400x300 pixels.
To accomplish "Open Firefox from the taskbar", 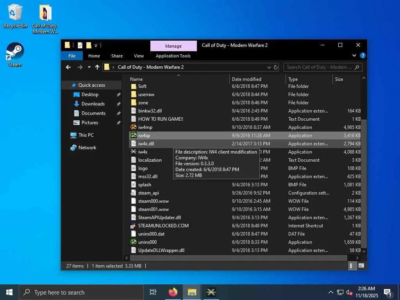I will [x=173, y=292].
